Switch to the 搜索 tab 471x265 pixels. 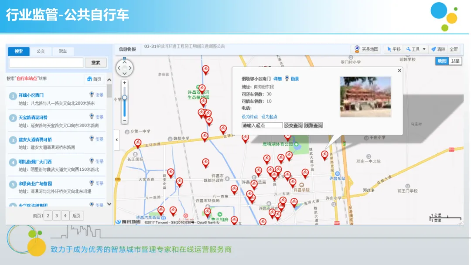(x=19, y=51)
